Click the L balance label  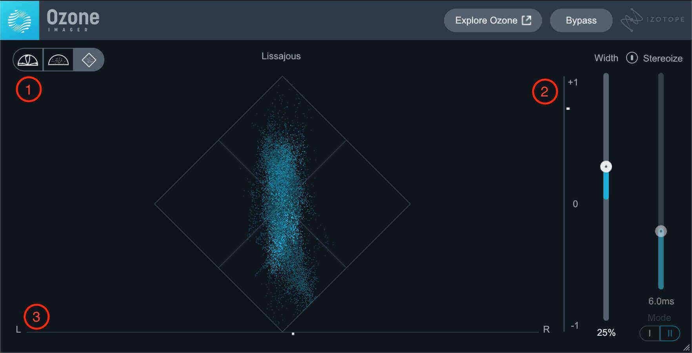click(18, 329)
